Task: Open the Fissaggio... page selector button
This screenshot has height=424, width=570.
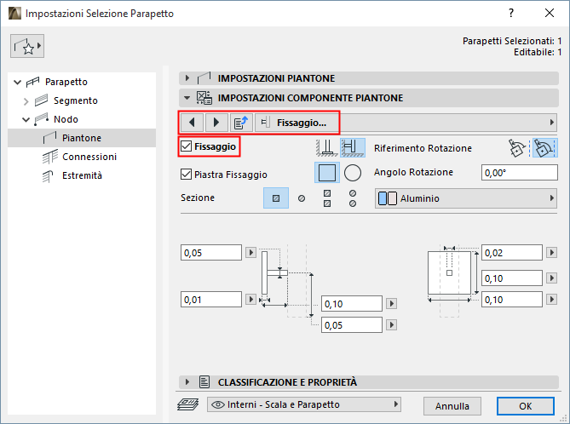Action: click(x=296, y=123)
